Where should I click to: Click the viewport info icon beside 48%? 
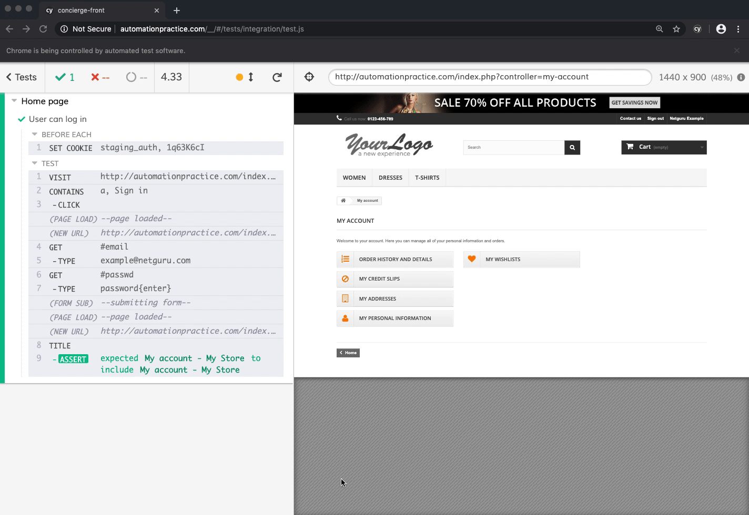point(741,77)
